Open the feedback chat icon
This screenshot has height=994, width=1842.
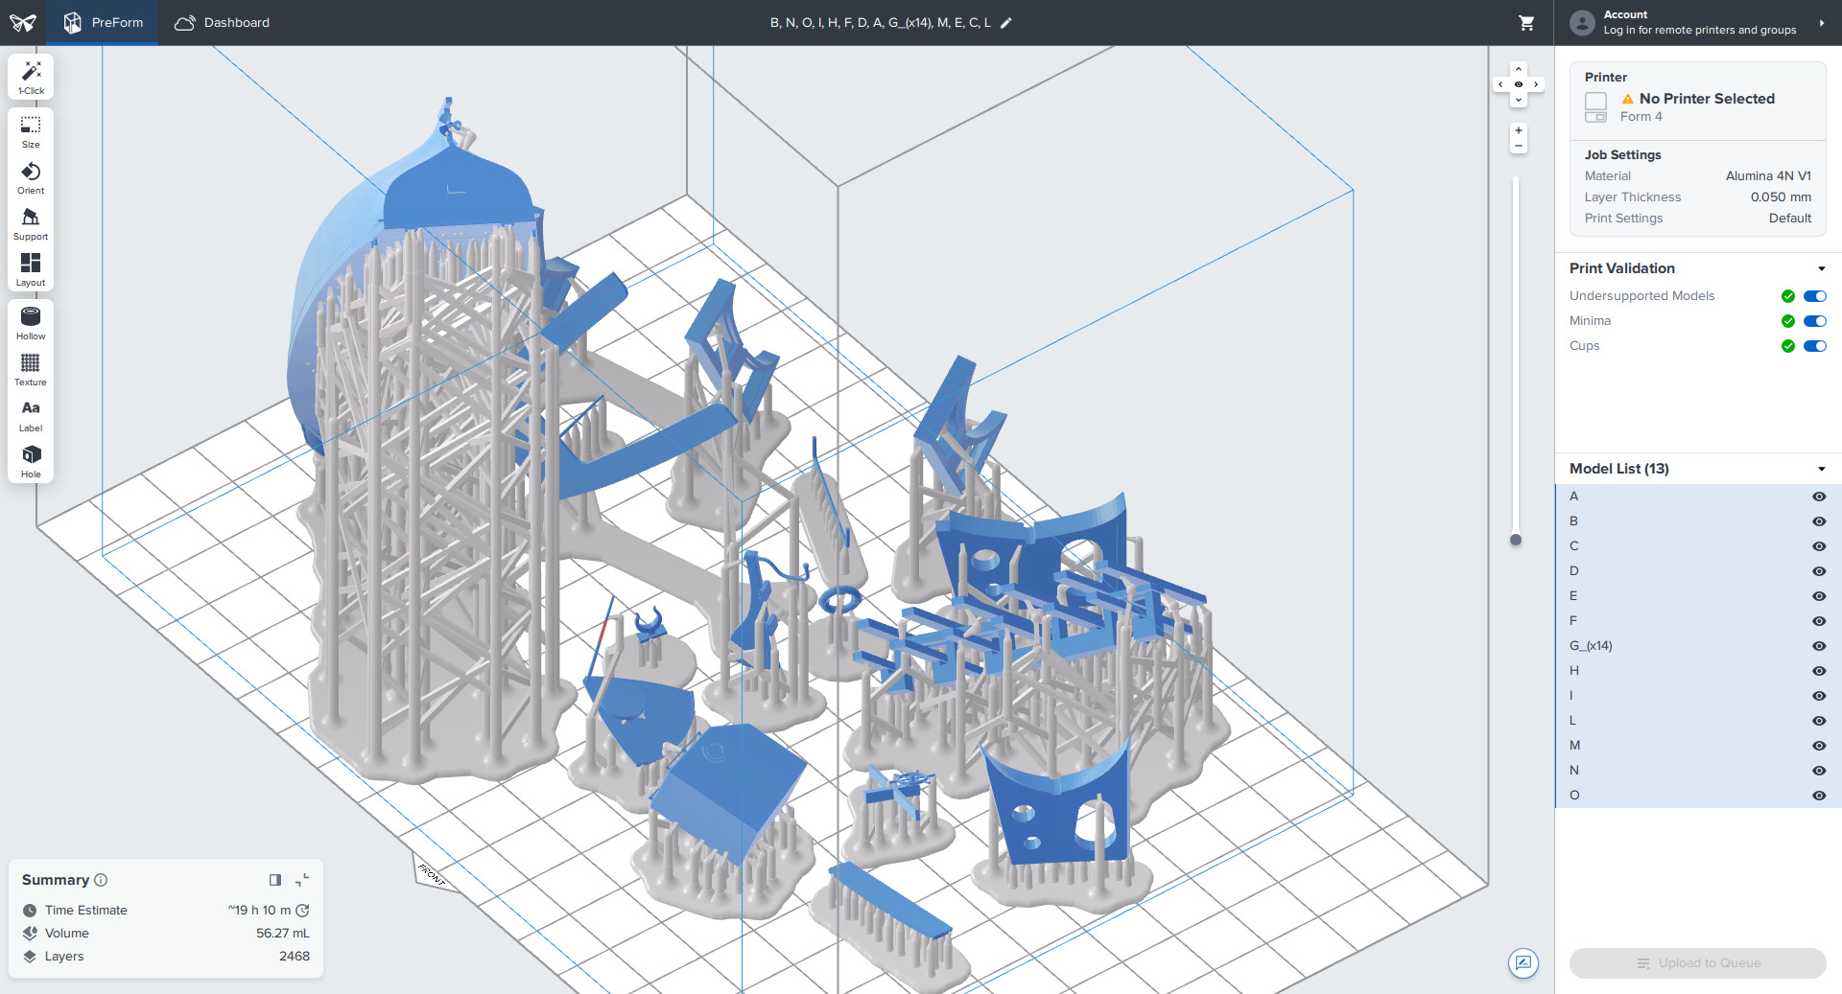click(x=1523, y=963)
